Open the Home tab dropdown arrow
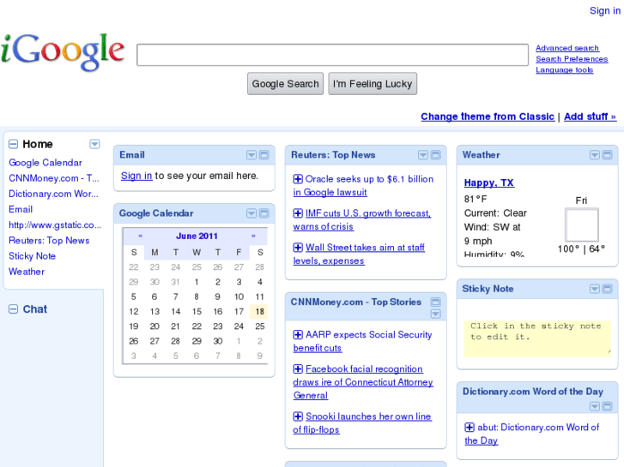The image size is (624, 467). pos(94,144)
